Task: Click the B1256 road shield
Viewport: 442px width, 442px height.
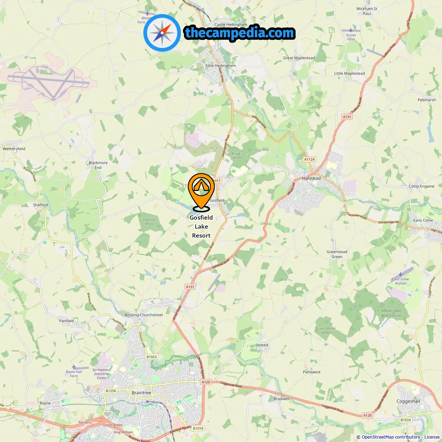Action: [x=111, y=391]
